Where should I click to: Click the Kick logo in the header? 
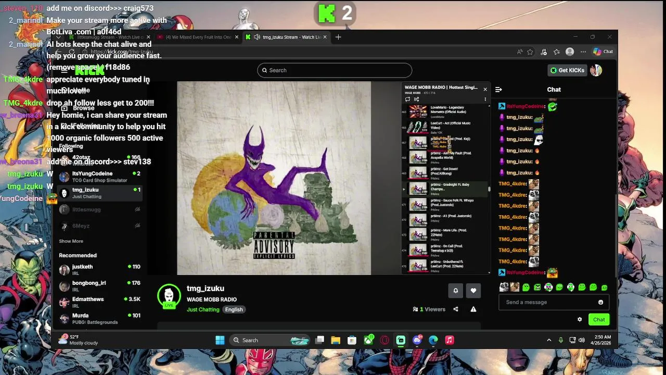pos(89,70)
